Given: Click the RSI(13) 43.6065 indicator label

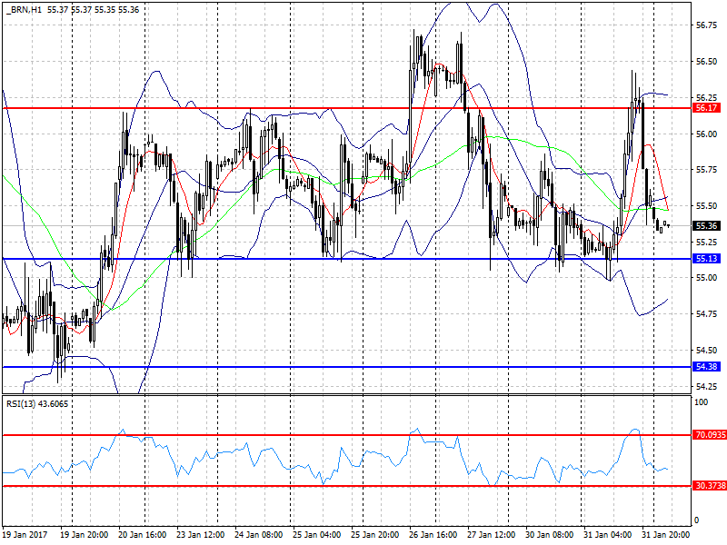Looking at the screenshot, I should (x=37, y=403).
